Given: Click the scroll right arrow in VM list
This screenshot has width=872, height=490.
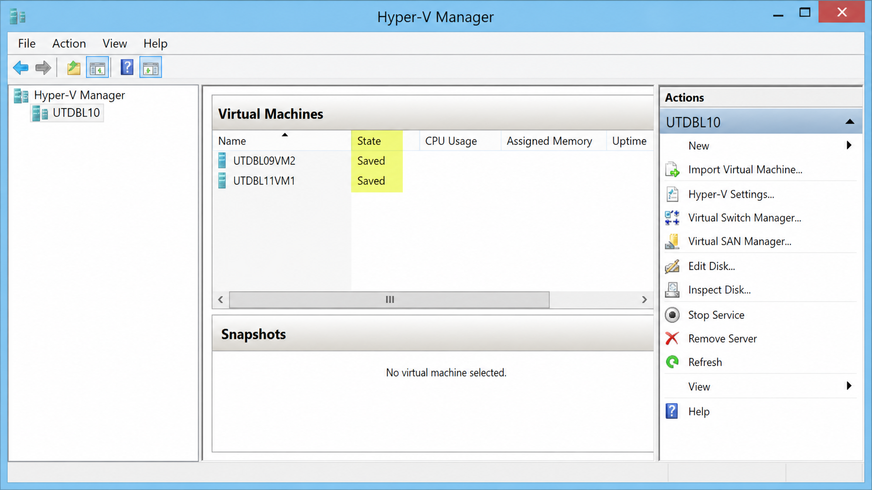Looking at the screenshot, I should (x=644, y=300).
